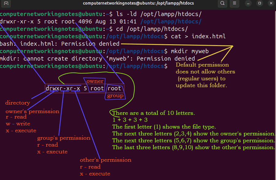Close the terminal window

pos(271,3)
